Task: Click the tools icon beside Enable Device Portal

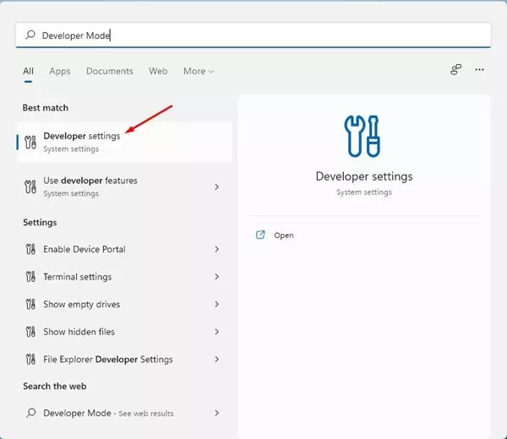Action: [30, 249]
